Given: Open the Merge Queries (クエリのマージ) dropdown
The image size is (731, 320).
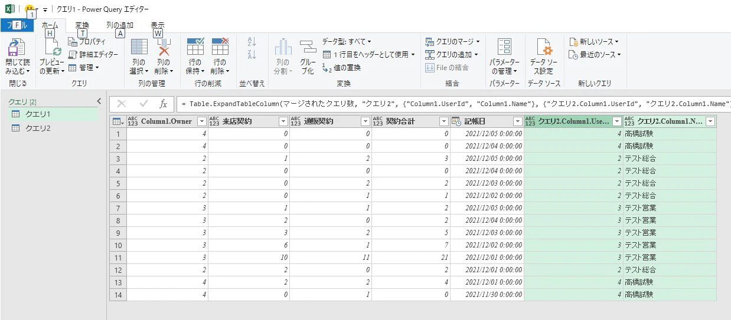Looking at the screenshot, I should [452, 42].
